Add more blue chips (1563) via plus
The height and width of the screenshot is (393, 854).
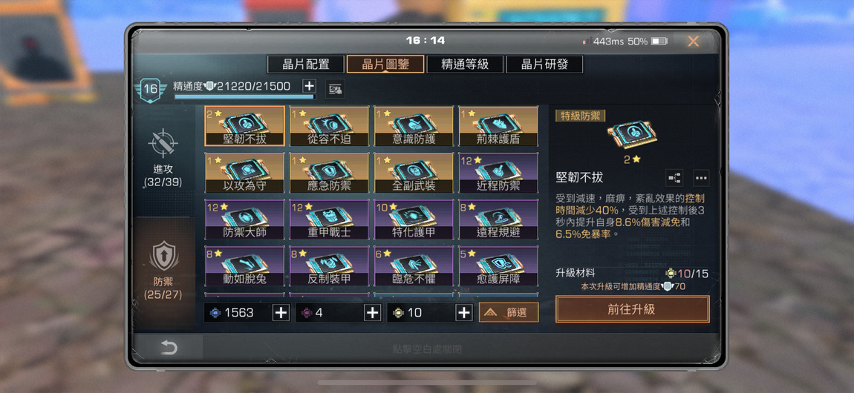[281, 313]
